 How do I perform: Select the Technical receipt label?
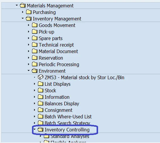coord(56,45)
